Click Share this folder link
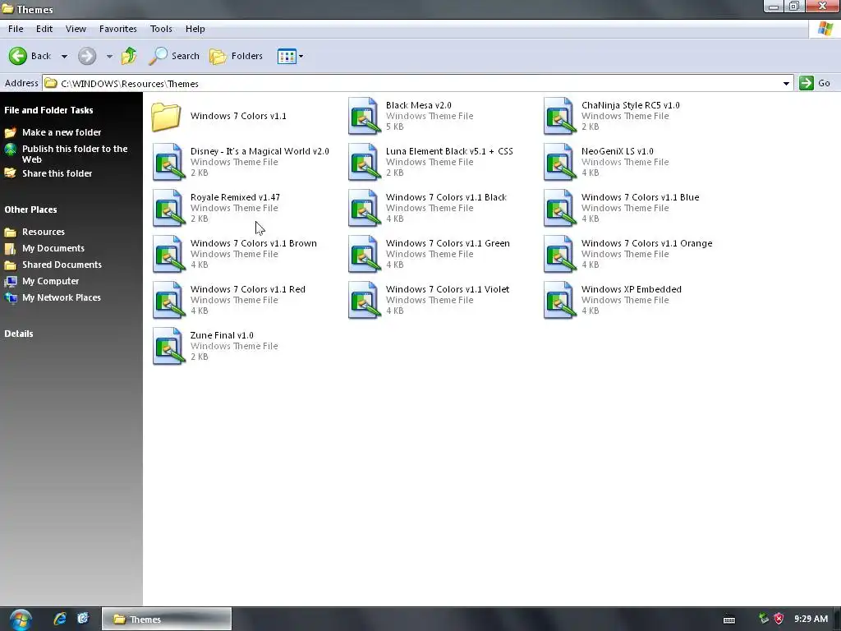The image size is (841, 631). coord(57,173)
